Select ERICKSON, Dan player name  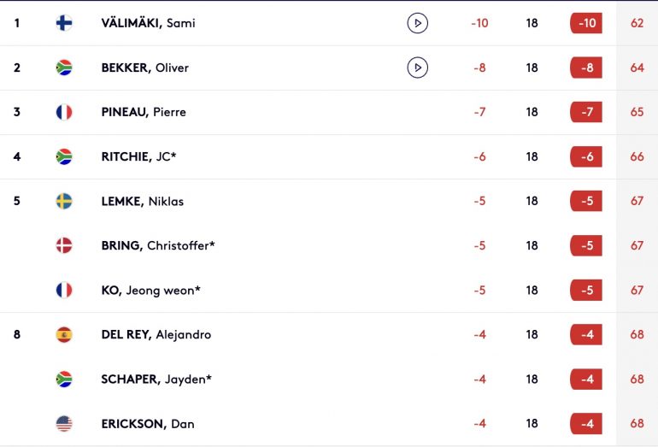tap(148, 423)
